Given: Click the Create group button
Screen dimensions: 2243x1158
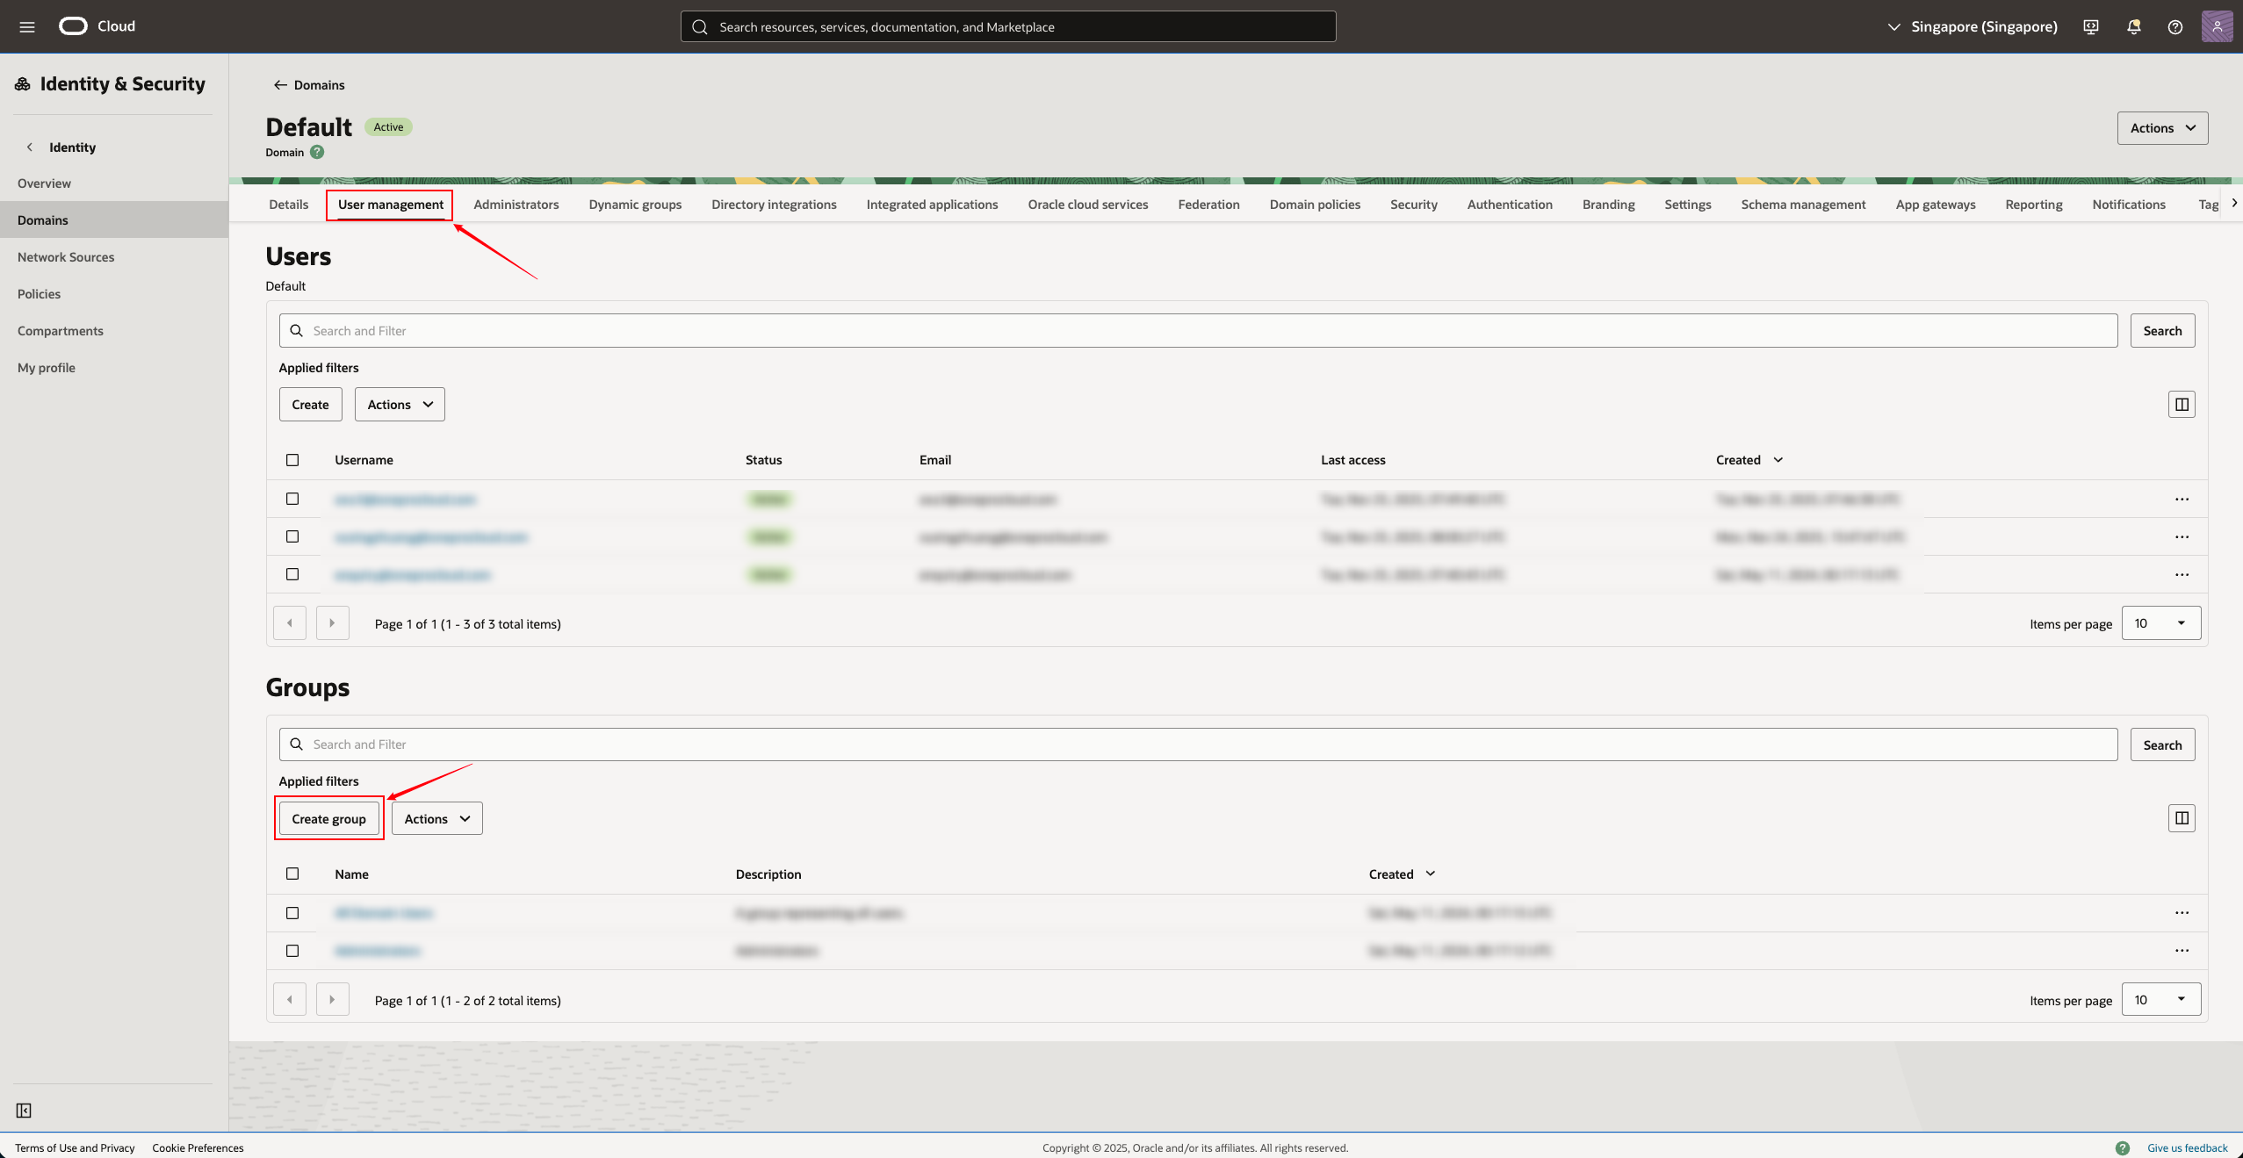Looking at the screenshot, I should (328, 818).
